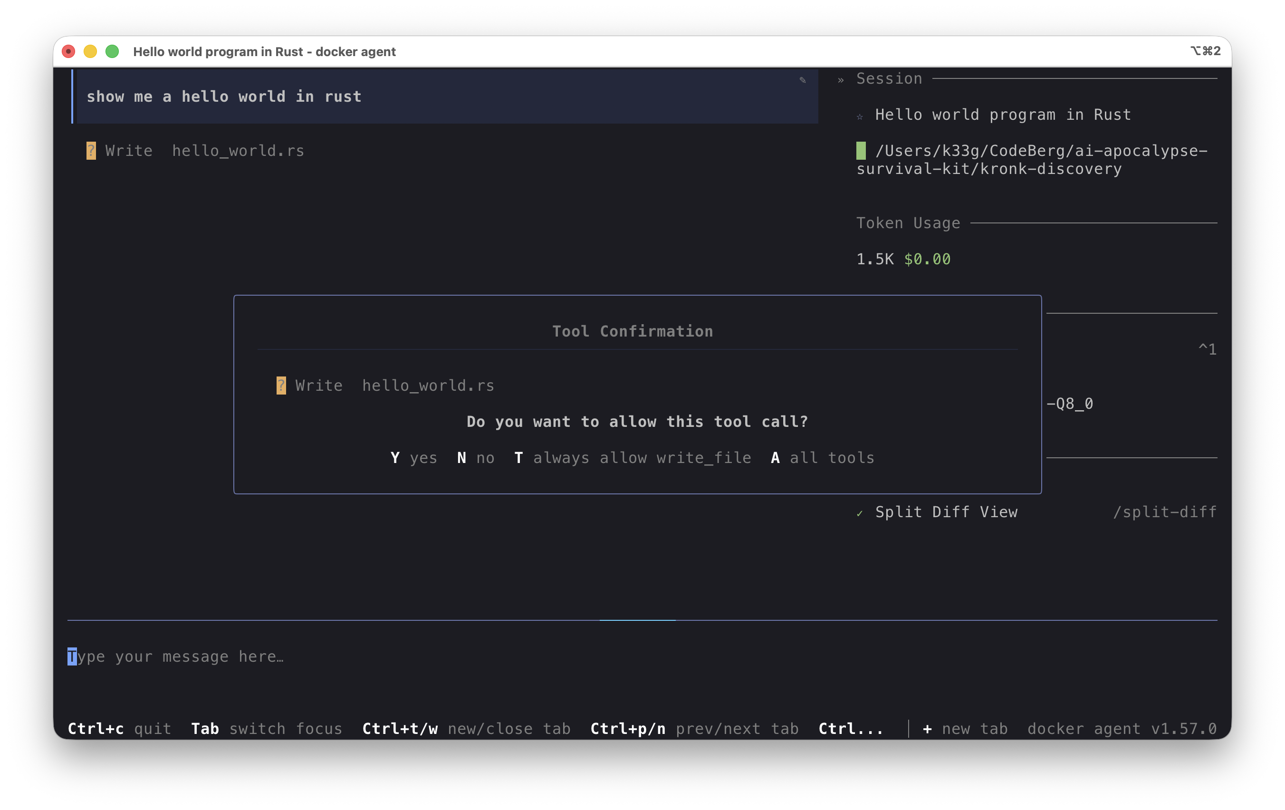Click the truncated 'Ctrl...' hint in the footer
This screenshot has width=1285, height=810.
click(851, 729)
